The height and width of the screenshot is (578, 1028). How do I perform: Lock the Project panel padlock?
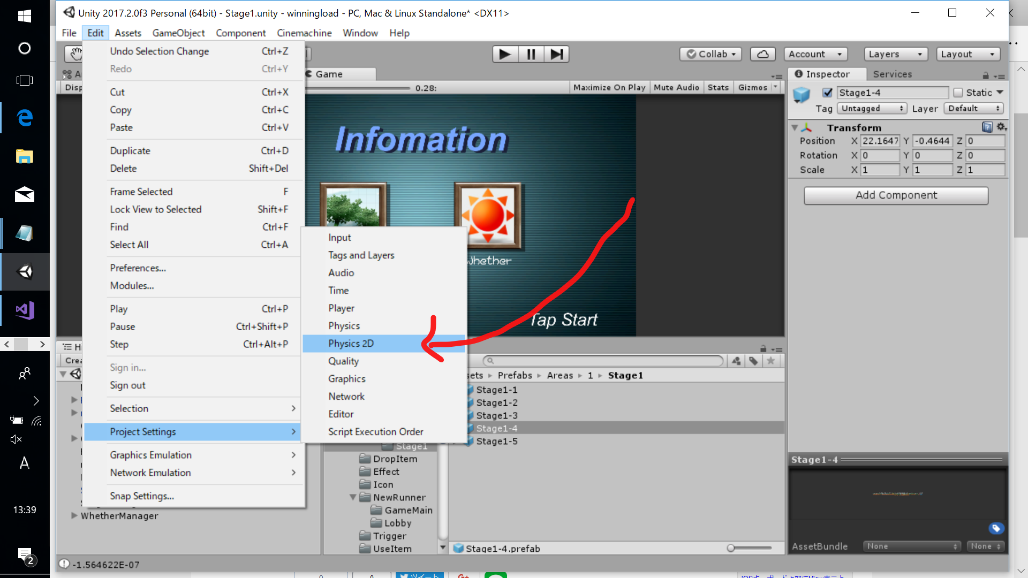(x=764, y=348)
